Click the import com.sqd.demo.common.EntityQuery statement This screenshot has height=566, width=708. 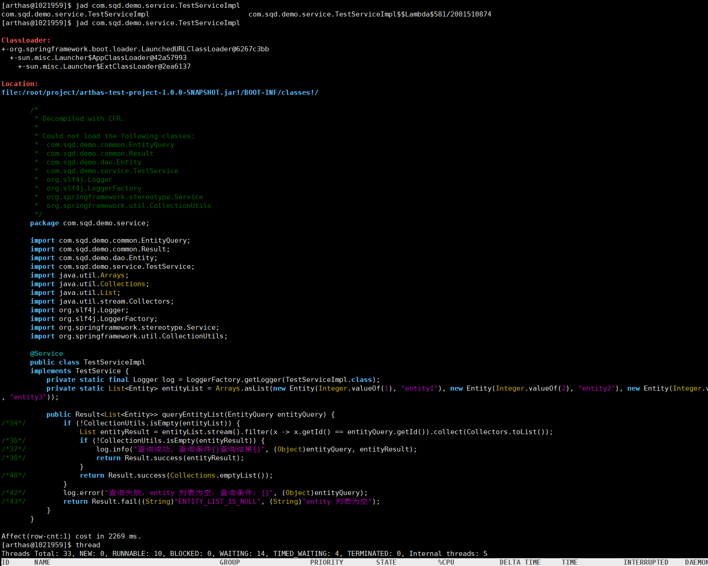(x=110, y=240)
